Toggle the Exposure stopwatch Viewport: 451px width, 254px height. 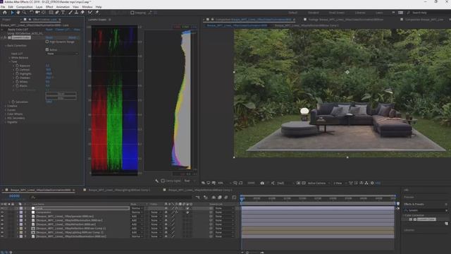click(17, 66)
